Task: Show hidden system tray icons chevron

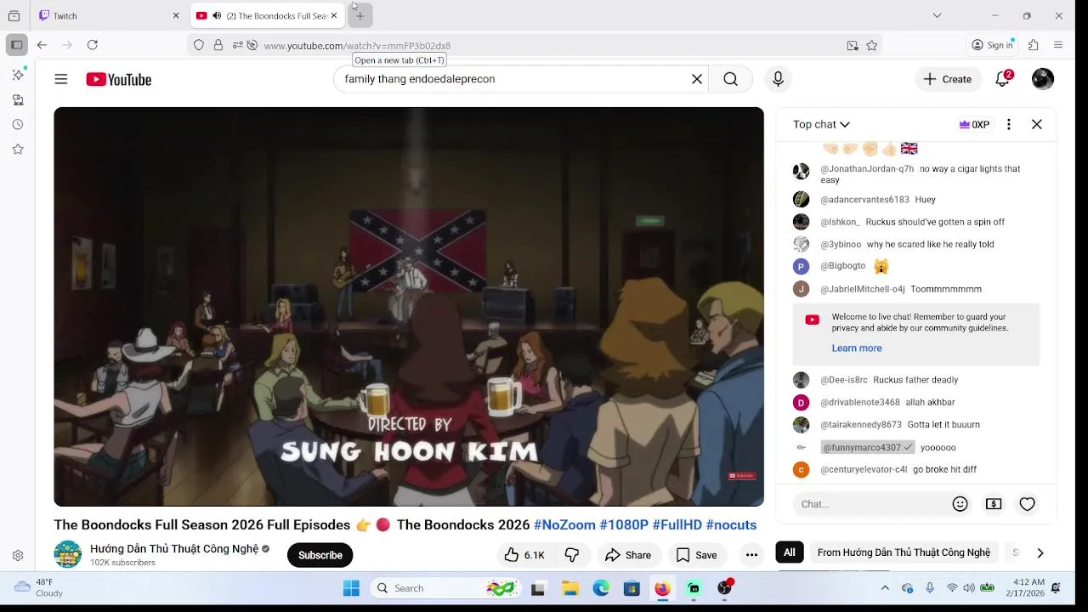Action: (885, 588)
